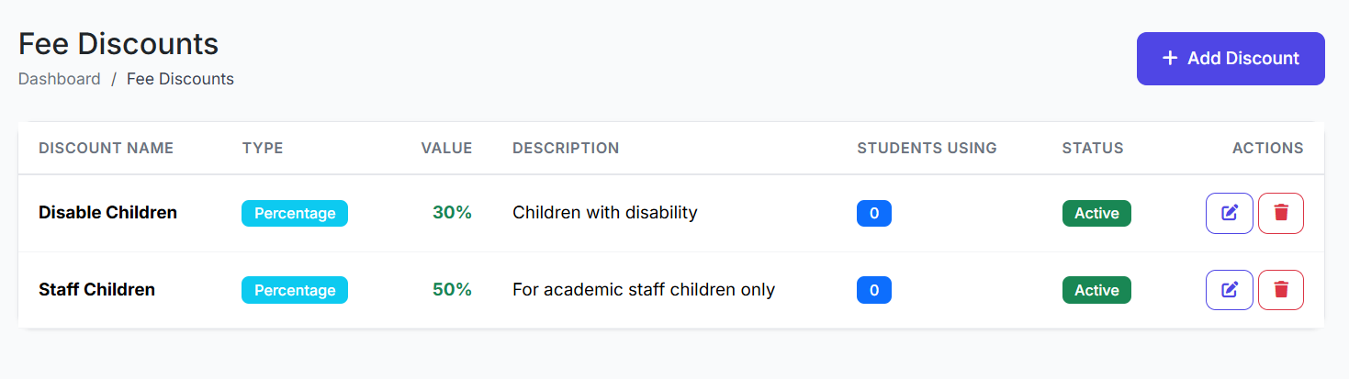Click the Discount Name column header
Screen dimensions: 1349x379
pos(106,148)
